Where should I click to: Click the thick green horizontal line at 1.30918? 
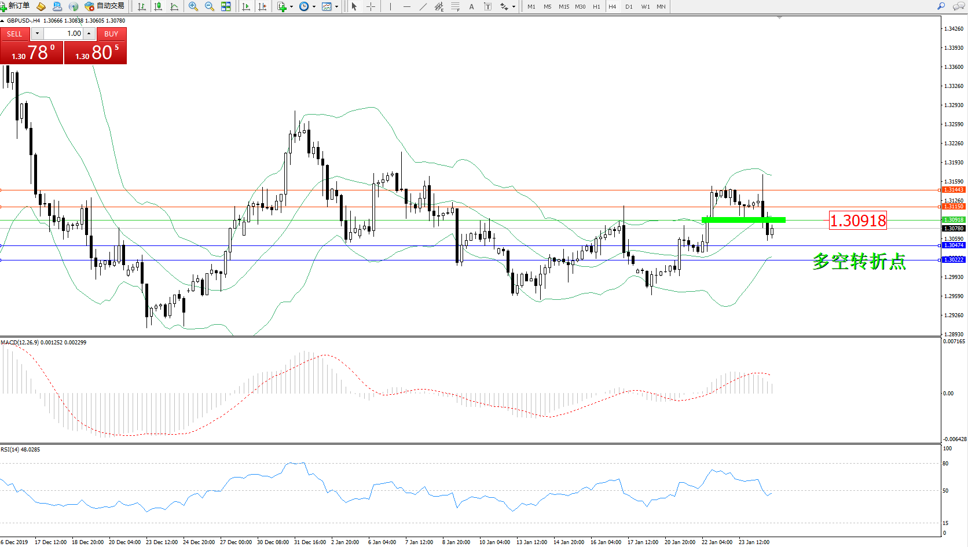743,220
